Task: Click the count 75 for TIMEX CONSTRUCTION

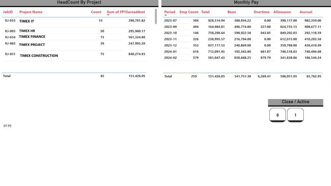Action: click(102, 54)
